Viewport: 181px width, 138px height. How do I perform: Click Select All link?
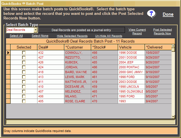tap(16, 36)
